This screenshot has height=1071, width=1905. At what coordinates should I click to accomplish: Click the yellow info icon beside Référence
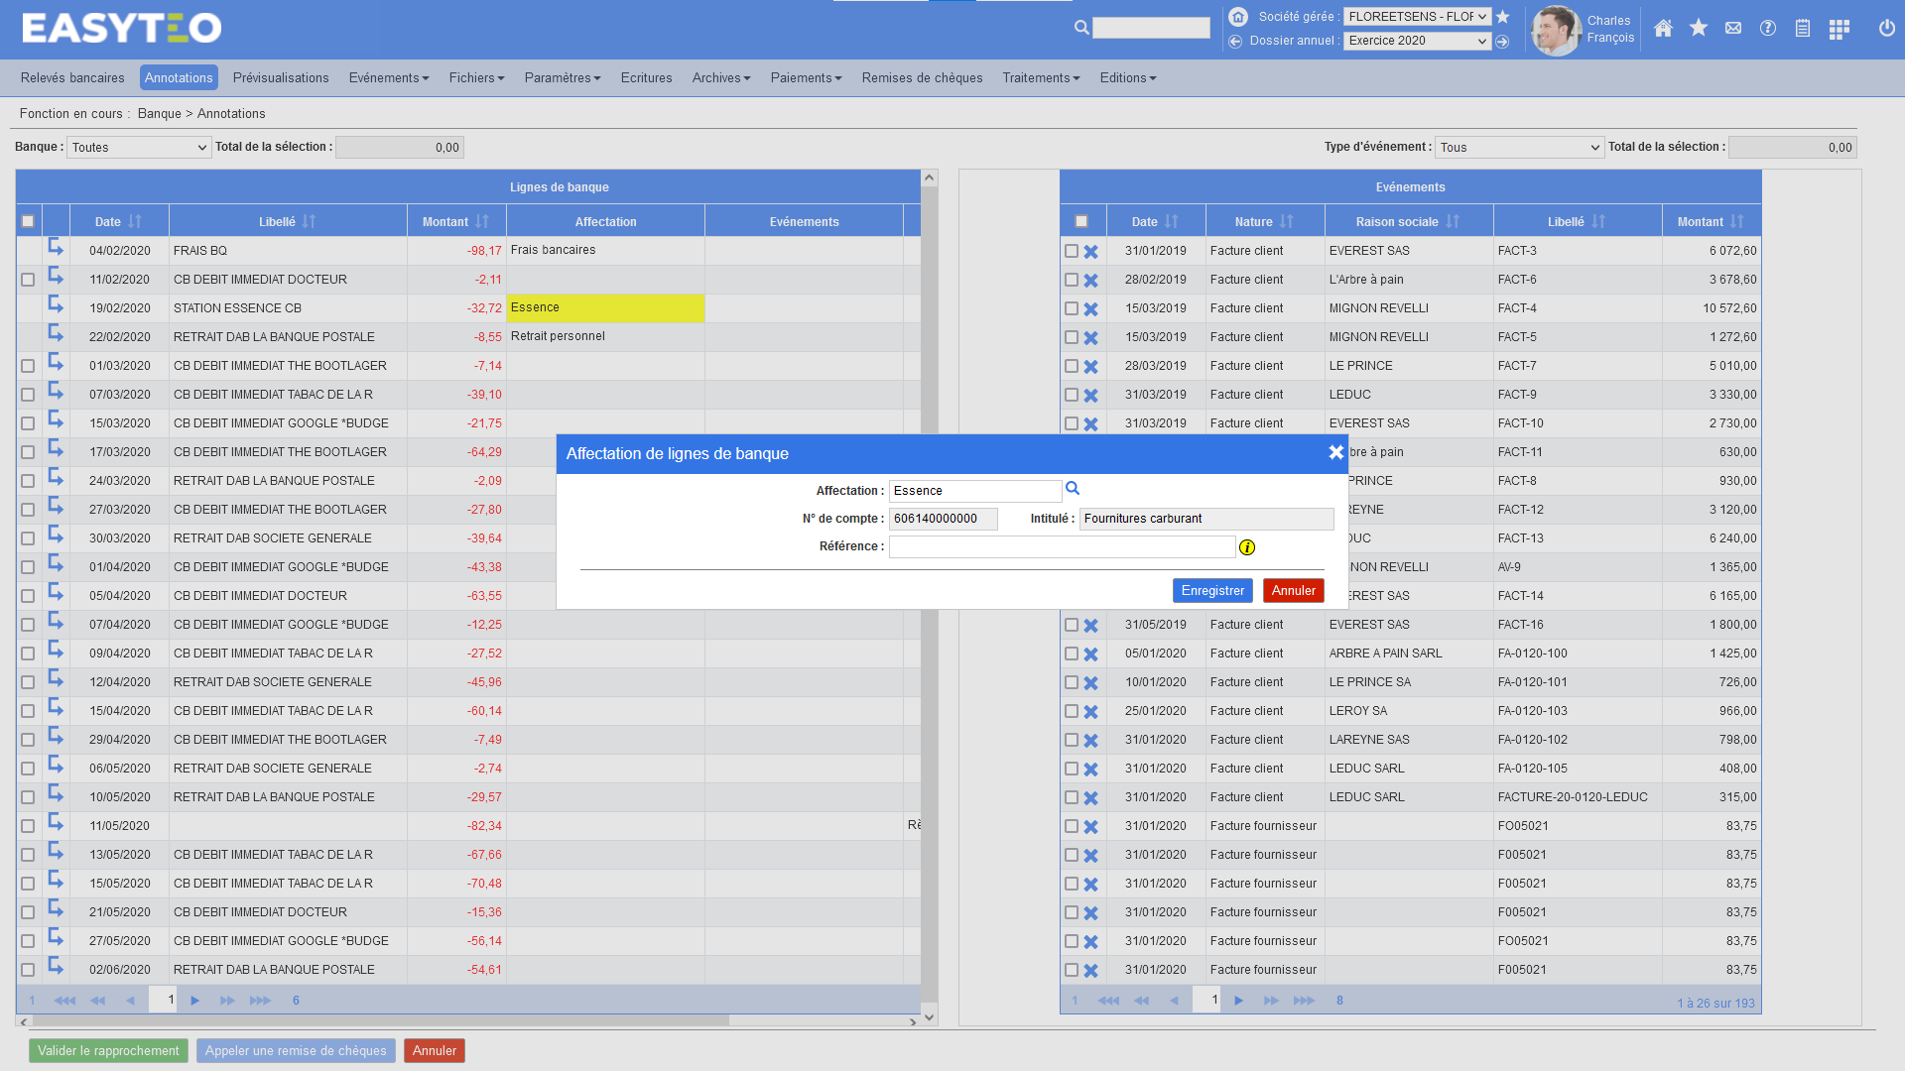pyautogui.click(x=1247, y=547)
